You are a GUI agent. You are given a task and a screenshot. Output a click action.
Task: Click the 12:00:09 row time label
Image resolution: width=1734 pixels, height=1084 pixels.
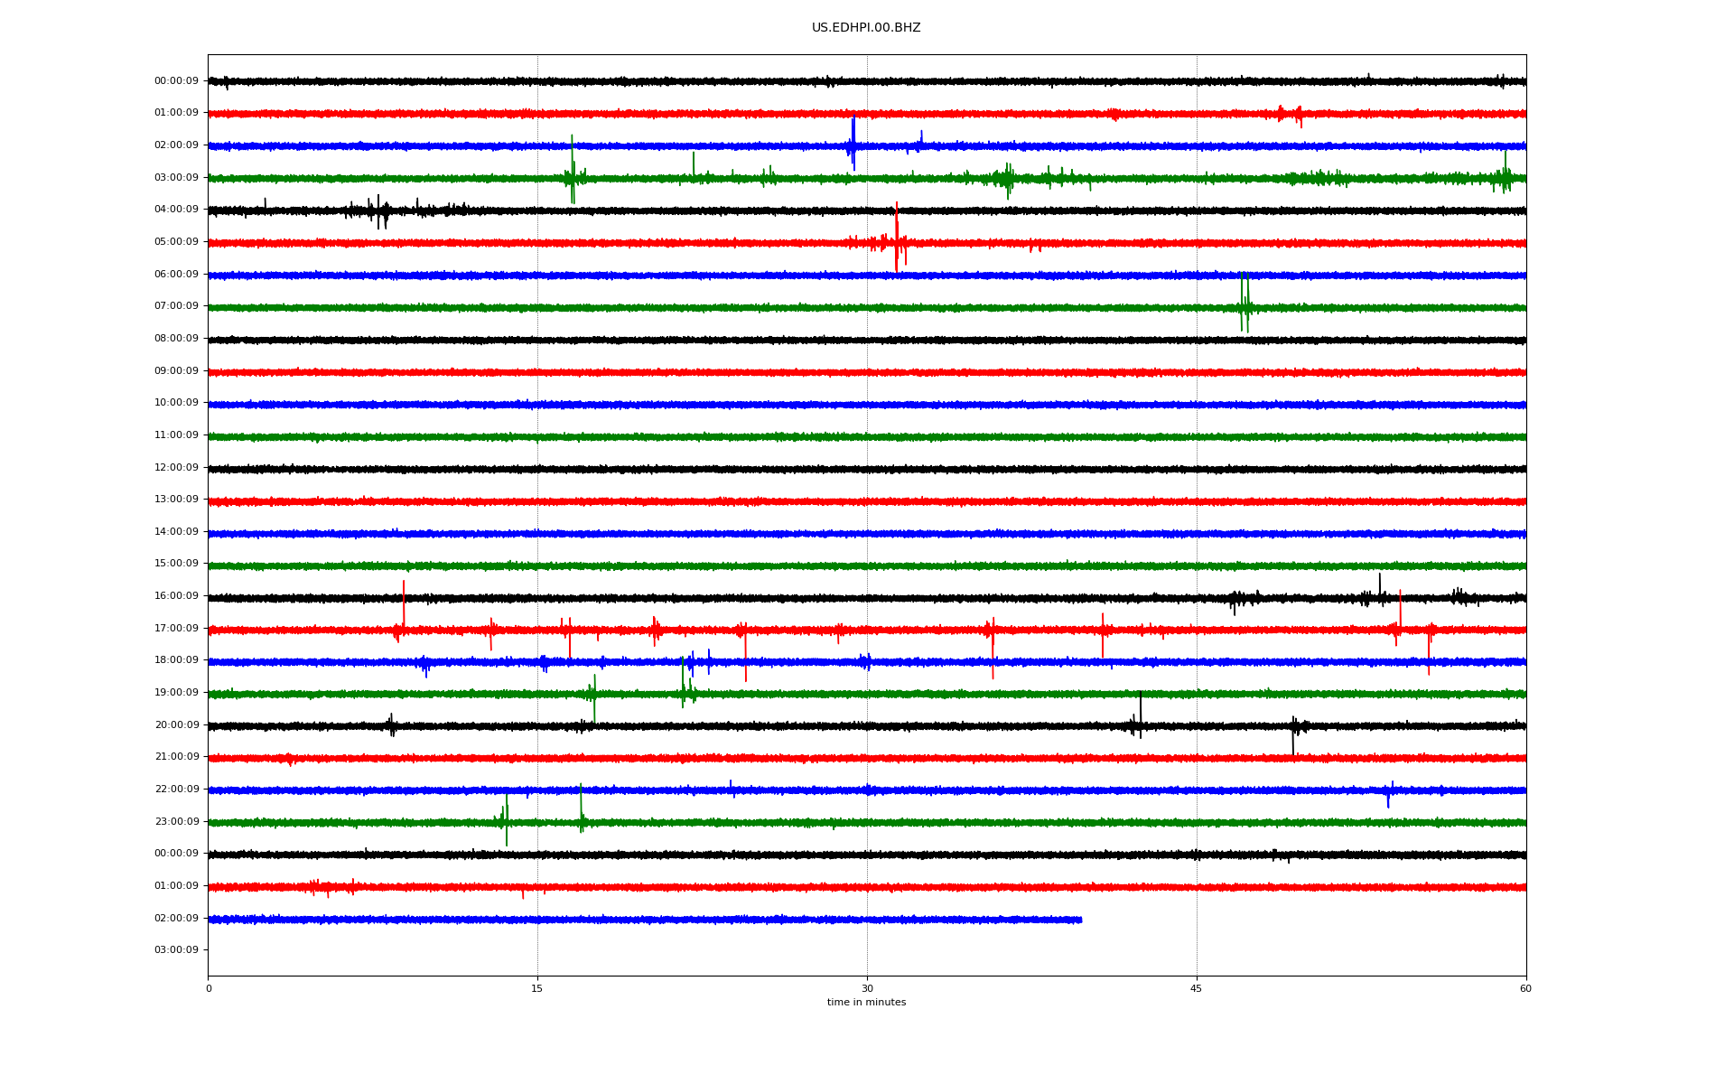(x=176, y=468)
